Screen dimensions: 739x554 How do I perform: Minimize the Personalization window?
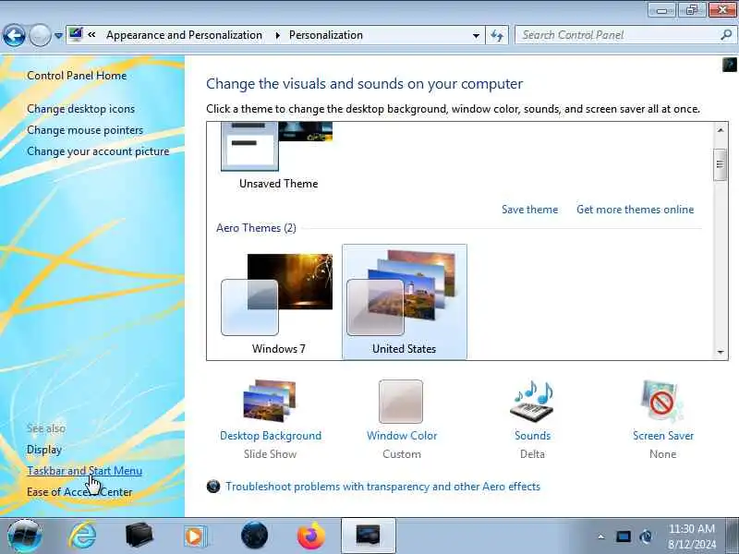[x=661, y=10]
